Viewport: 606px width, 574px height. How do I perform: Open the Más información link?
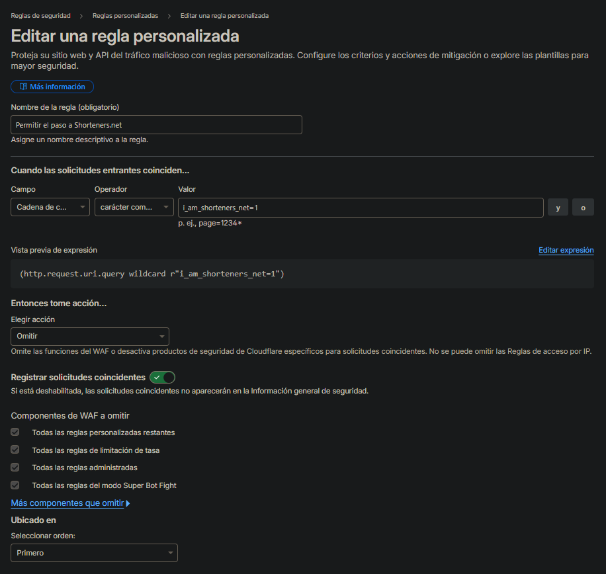pyautogui.click(x=52, y=87)
